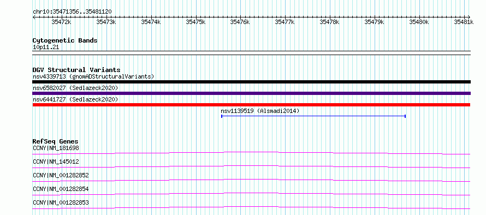Click the black nsv4339713 variant bar

(x=251, y=82)
